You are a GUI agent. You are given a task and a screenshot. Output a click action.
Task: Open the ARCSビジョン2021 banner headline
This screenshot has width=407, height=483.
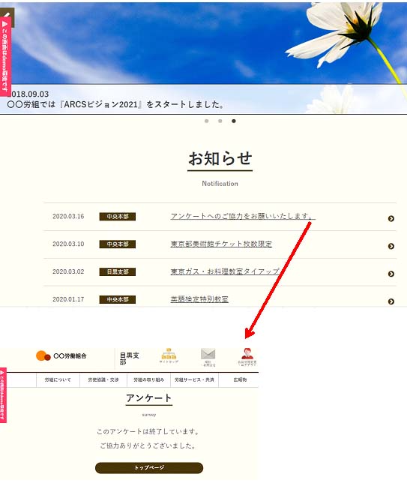pyautogui.click(x=115, y=104)
